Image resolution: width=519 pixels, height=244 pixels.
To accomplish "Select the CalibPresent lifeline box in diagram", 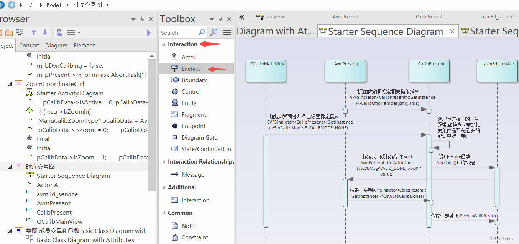I will 429,71.
